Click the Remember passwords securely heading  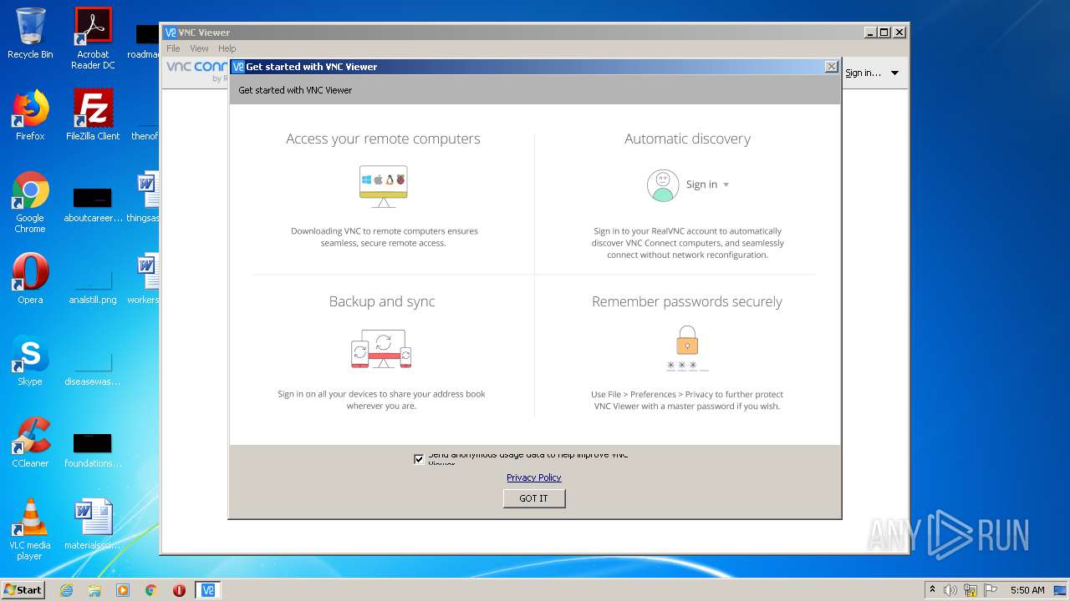coord(687,301)
